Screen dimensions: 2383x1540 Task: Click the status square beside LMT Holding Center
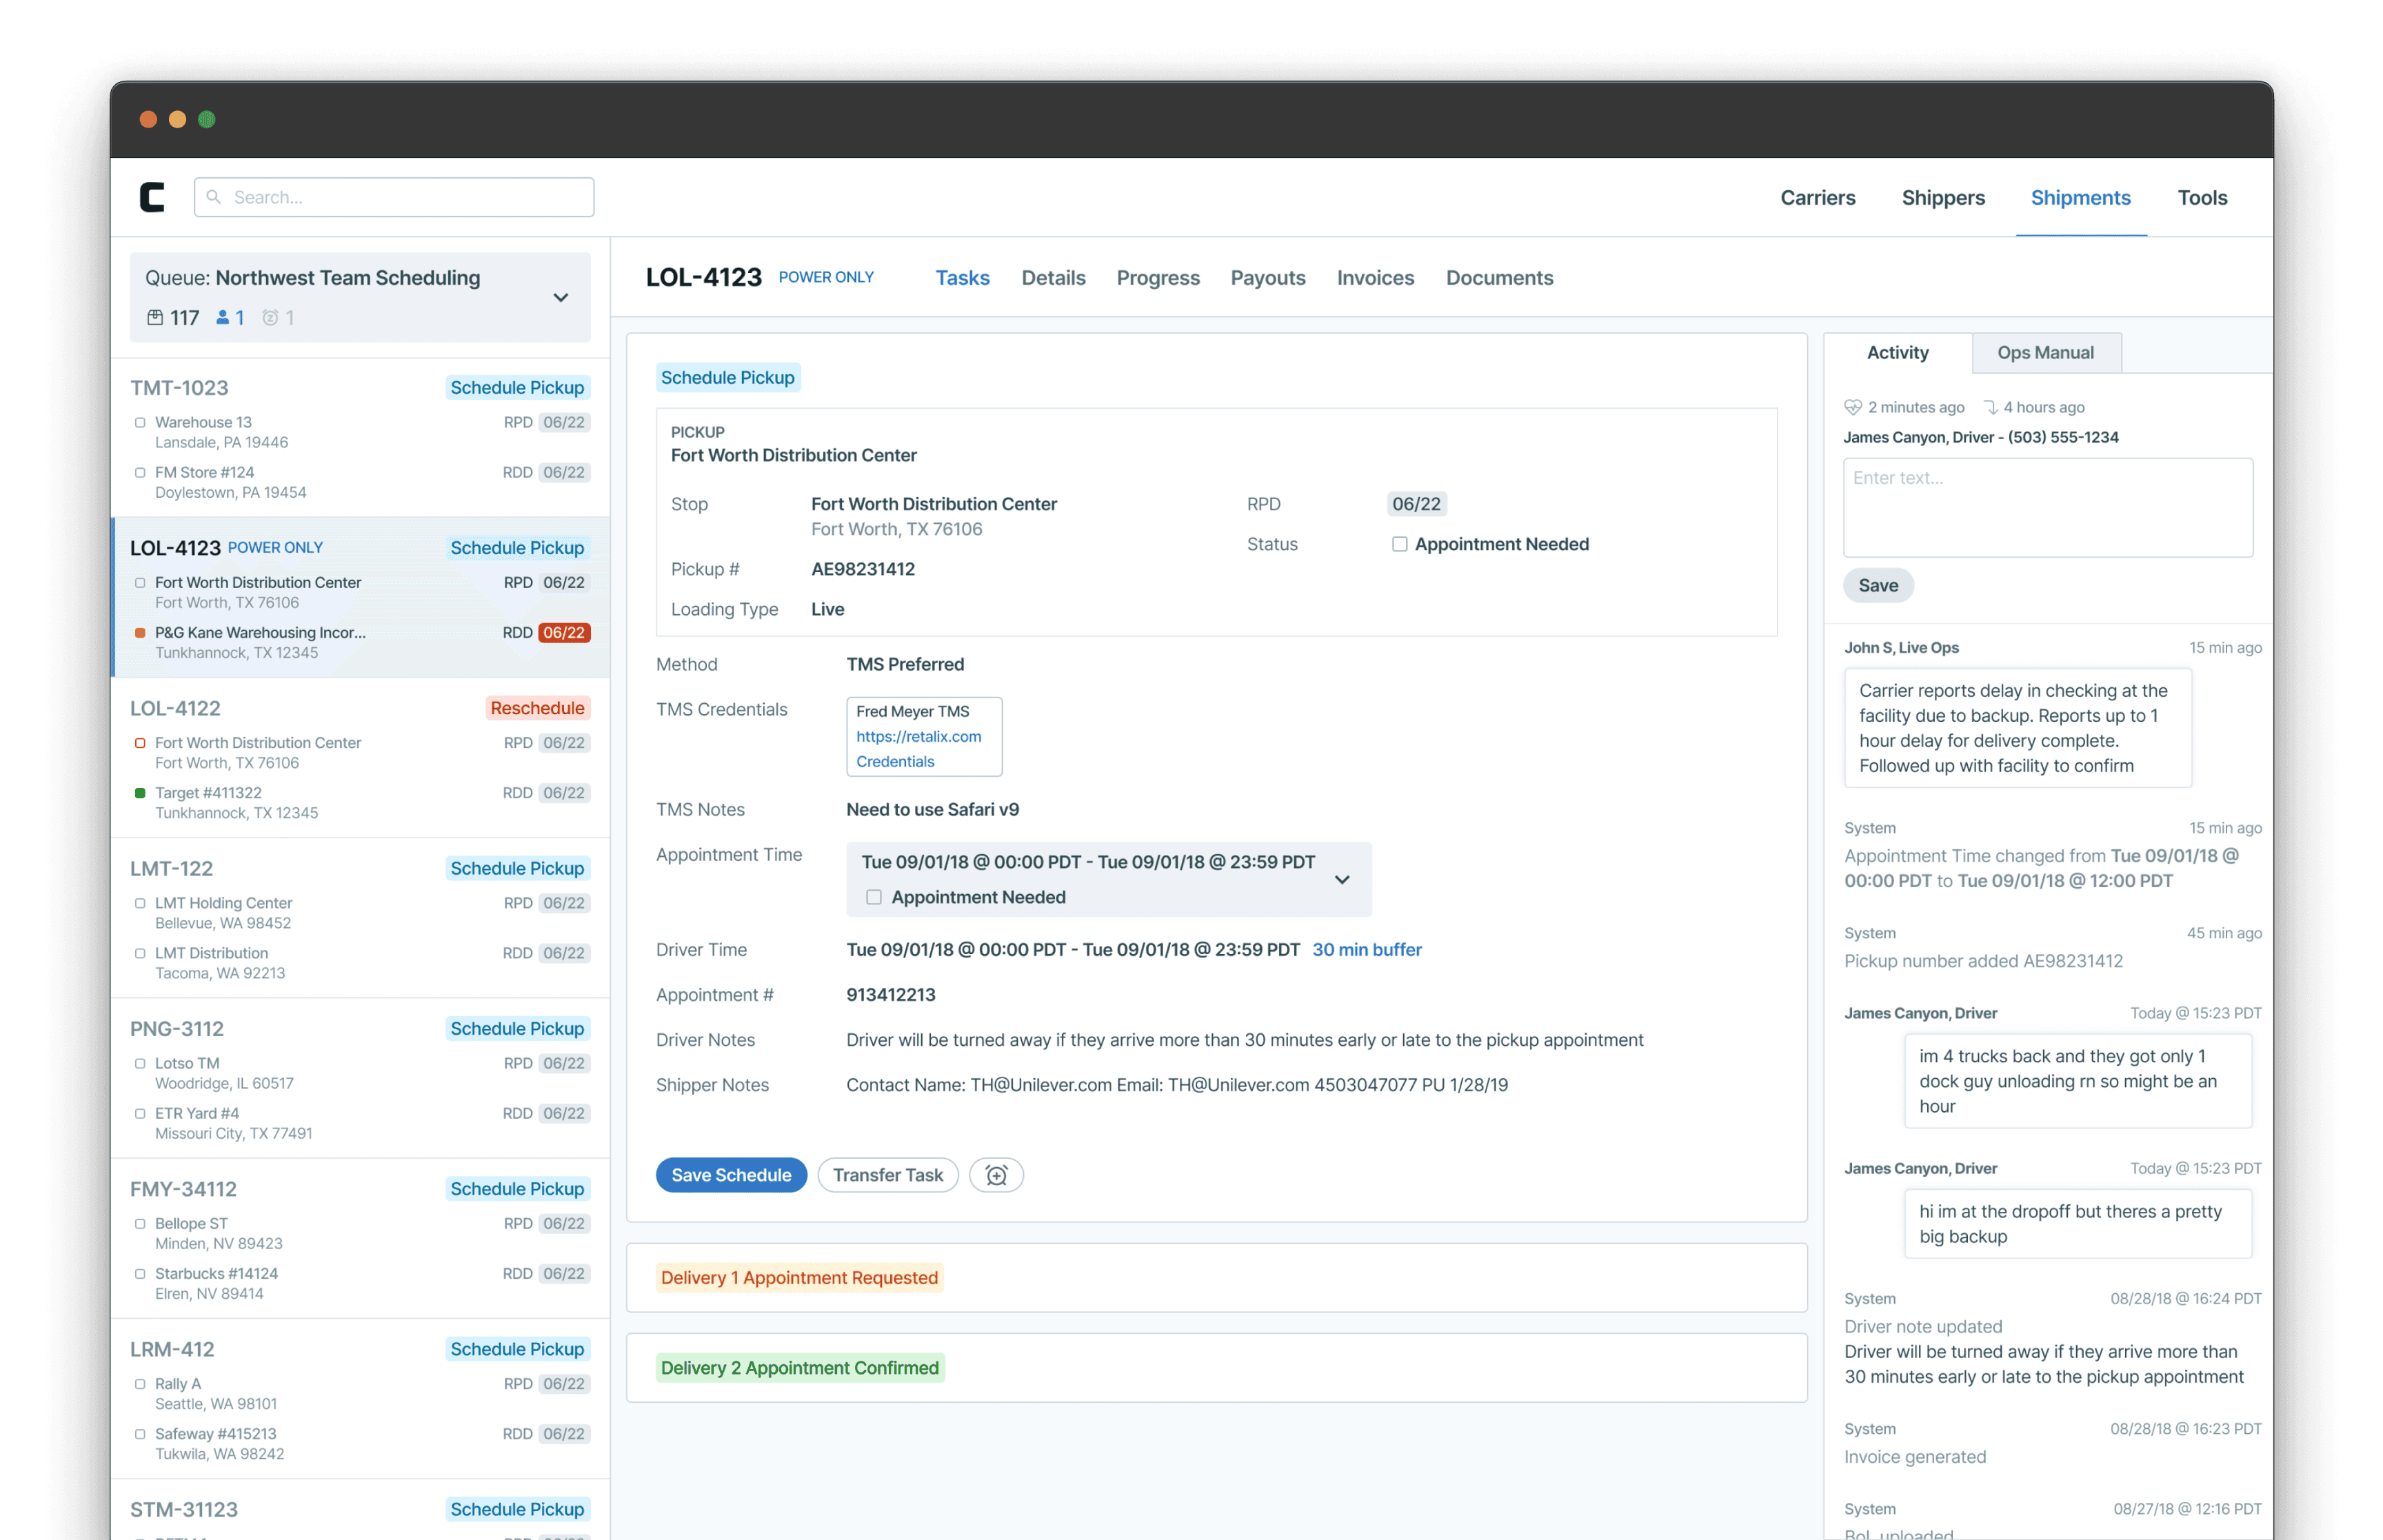[140, 903]
